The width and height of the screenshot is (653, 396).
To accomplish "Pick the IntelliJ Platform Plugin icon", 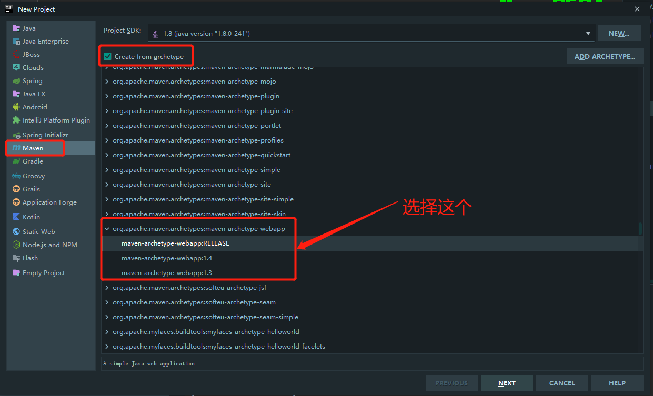I will click(16, 120).
